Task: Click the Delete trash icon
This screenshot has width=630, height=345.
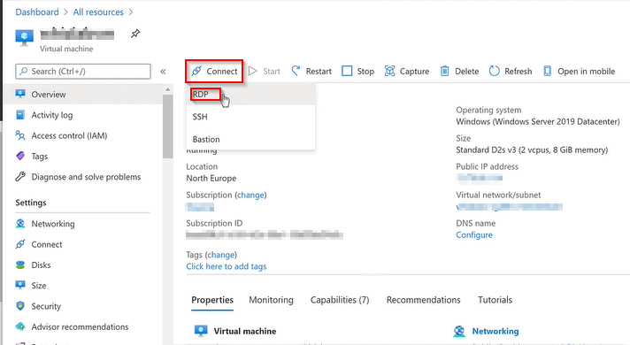Action: (x=444, y=71)
